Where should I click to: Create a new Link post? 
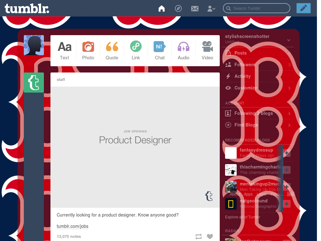point(136,51)
